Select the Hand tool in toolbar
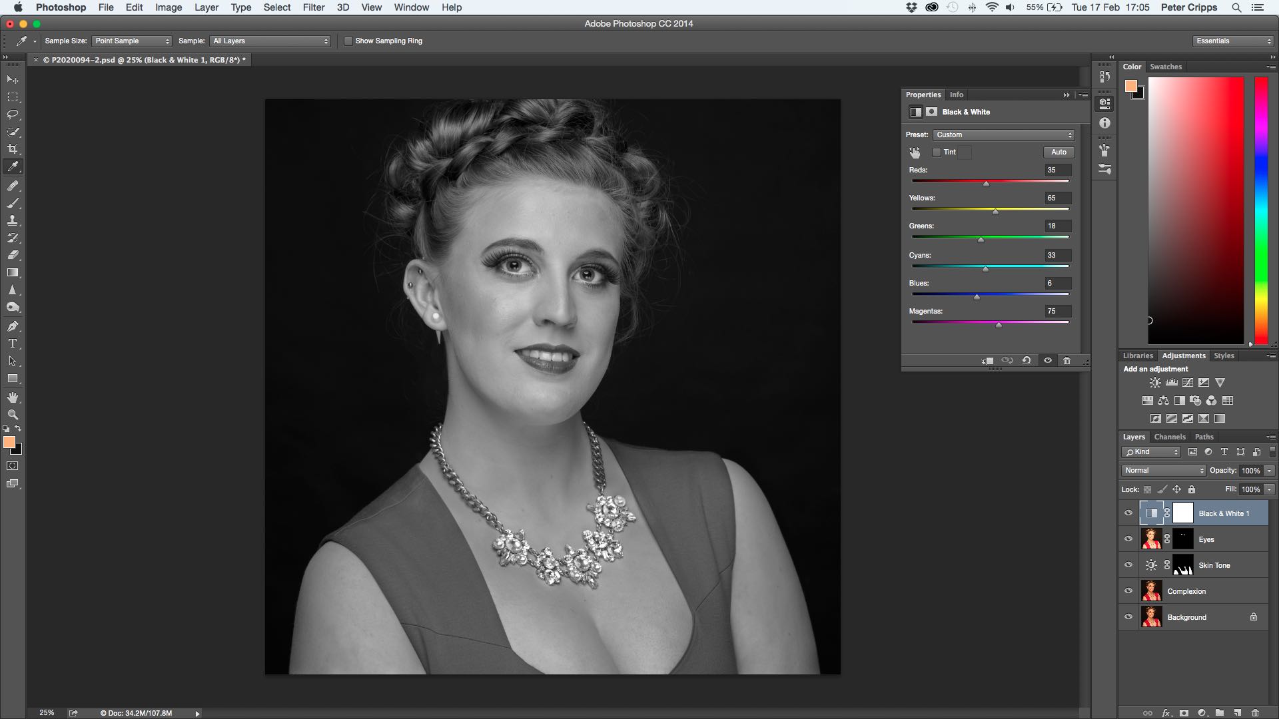The height and width of the screenshot is (719, 1279). [x=13, y=397]
